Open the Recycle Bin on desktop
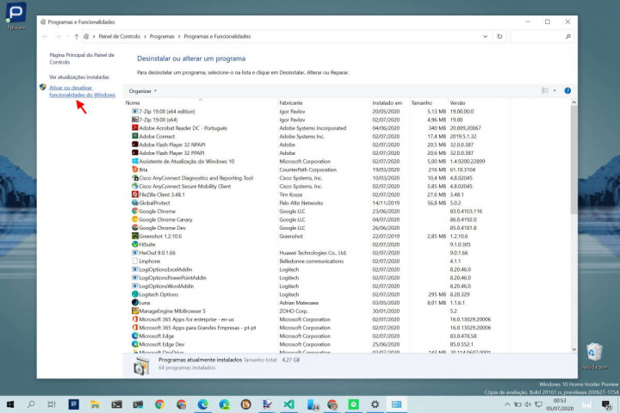 click(x=593, y=353)
